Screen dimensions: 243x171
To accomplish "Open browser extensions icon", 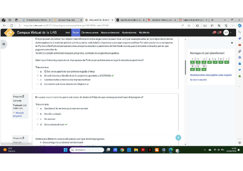I will [x=197, y=26].
